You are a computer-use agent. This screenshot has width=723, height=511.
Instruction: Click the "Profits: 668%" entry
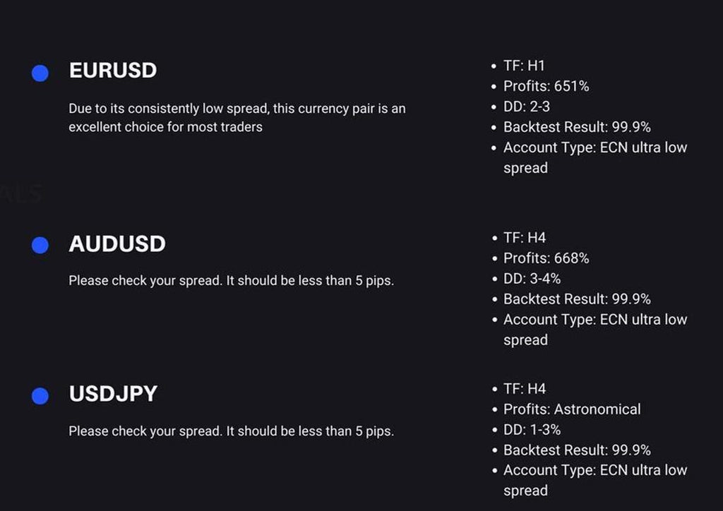(546, 258)
